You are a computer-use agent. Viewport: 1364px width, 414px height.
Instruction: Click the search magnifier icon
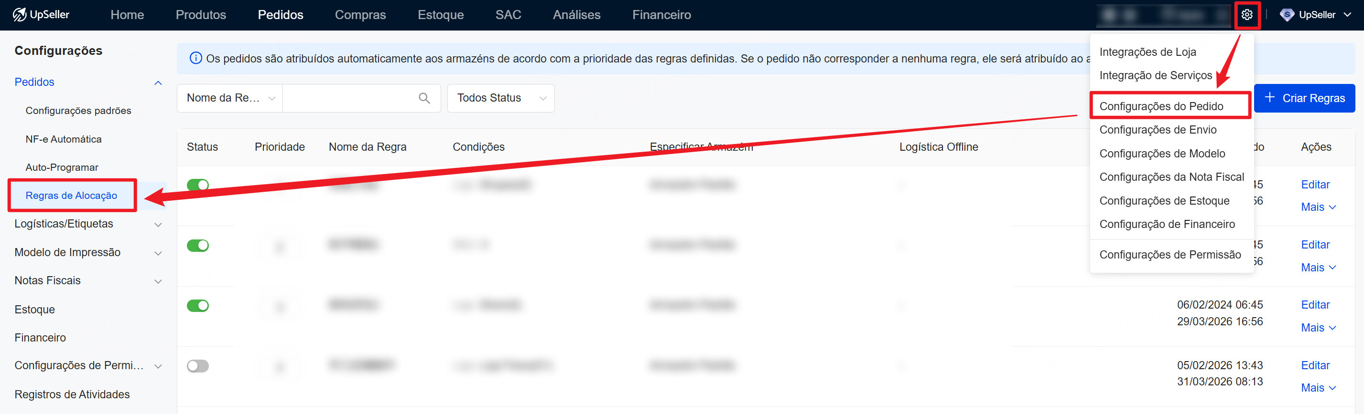424,98
